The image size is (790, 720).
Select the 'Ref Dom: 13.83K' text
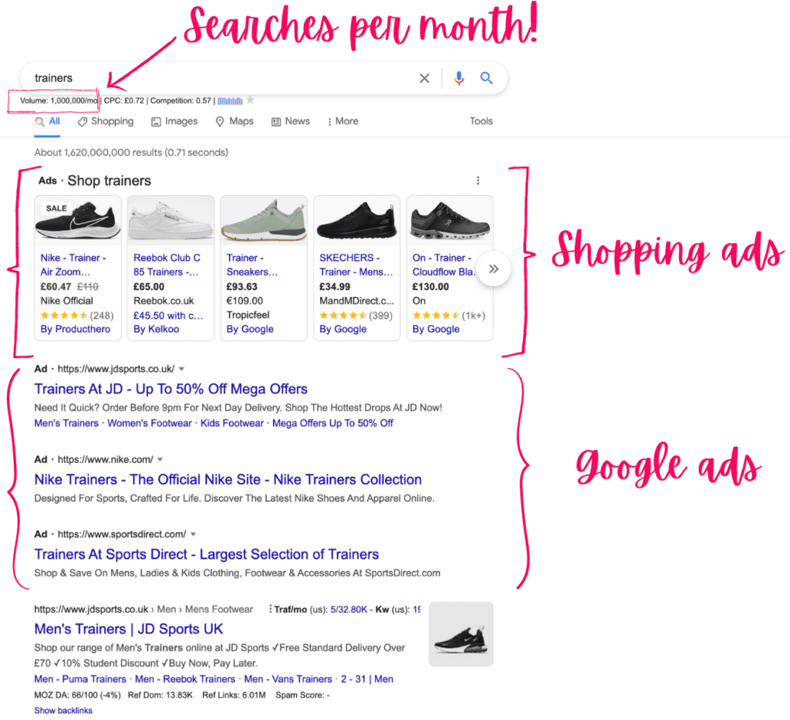click(160, 695)
